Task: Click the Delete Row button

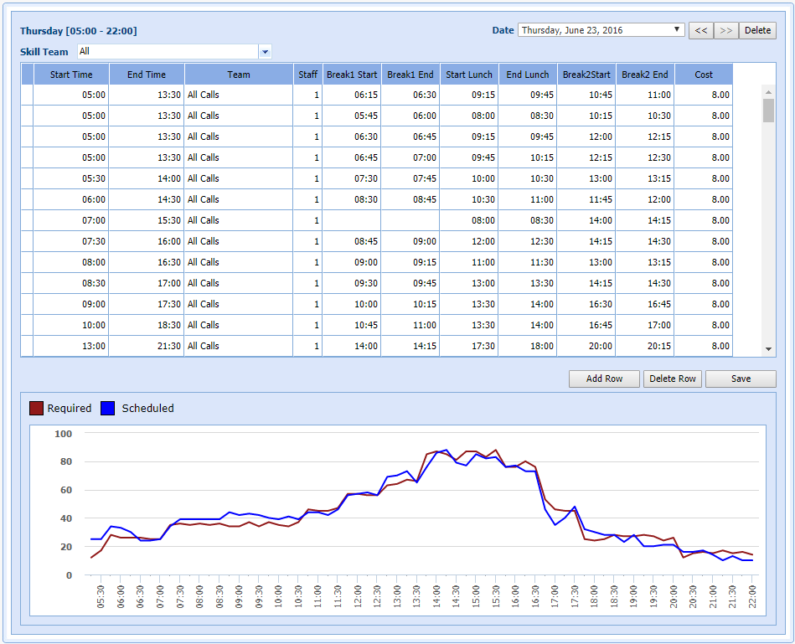Action: 673,379
